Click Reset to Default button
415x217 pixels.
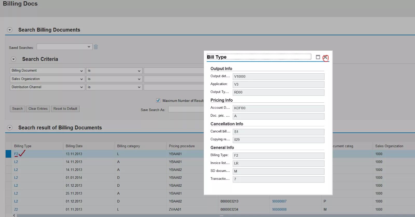(x=65, y=109)
